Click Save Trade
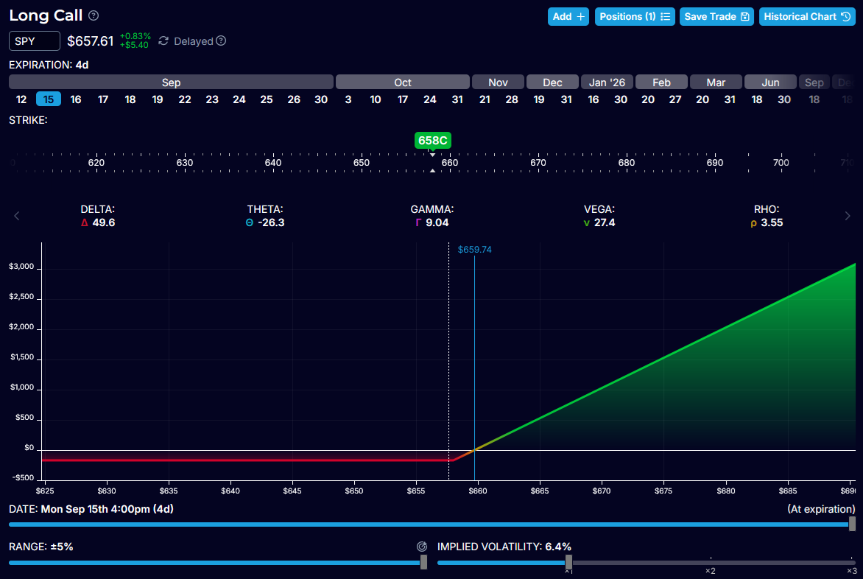This screenshot has height=579, width=863. (x=716, y=16)
